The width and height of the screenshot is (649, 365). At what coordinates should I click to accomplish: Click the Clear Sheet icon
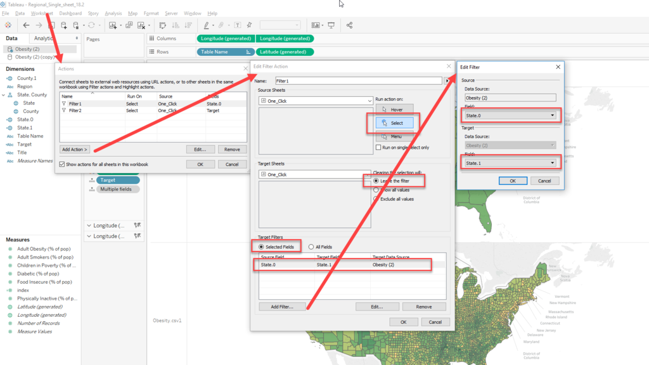point(141,25)
